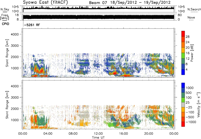Click the "12" tick on the Power colorbar
The height and width of the screenshot is (139, 201).
(187, 59)
